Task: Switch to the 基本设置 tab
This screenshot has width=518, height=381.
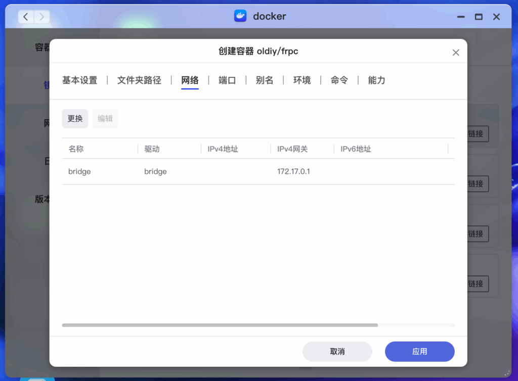Action: (79, 80)
